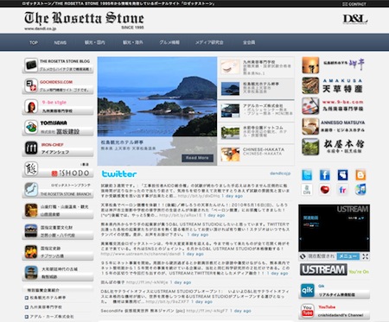Select the TOP navigation item
This screenshot has width=389, height=322.
(x=34, y=42)
